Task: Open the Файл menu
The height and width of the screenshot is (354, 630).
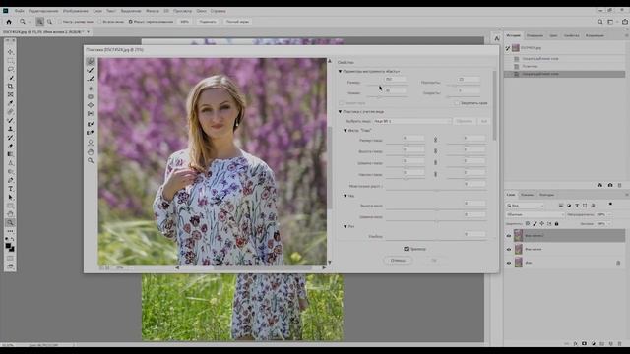Action: [19, 11]
